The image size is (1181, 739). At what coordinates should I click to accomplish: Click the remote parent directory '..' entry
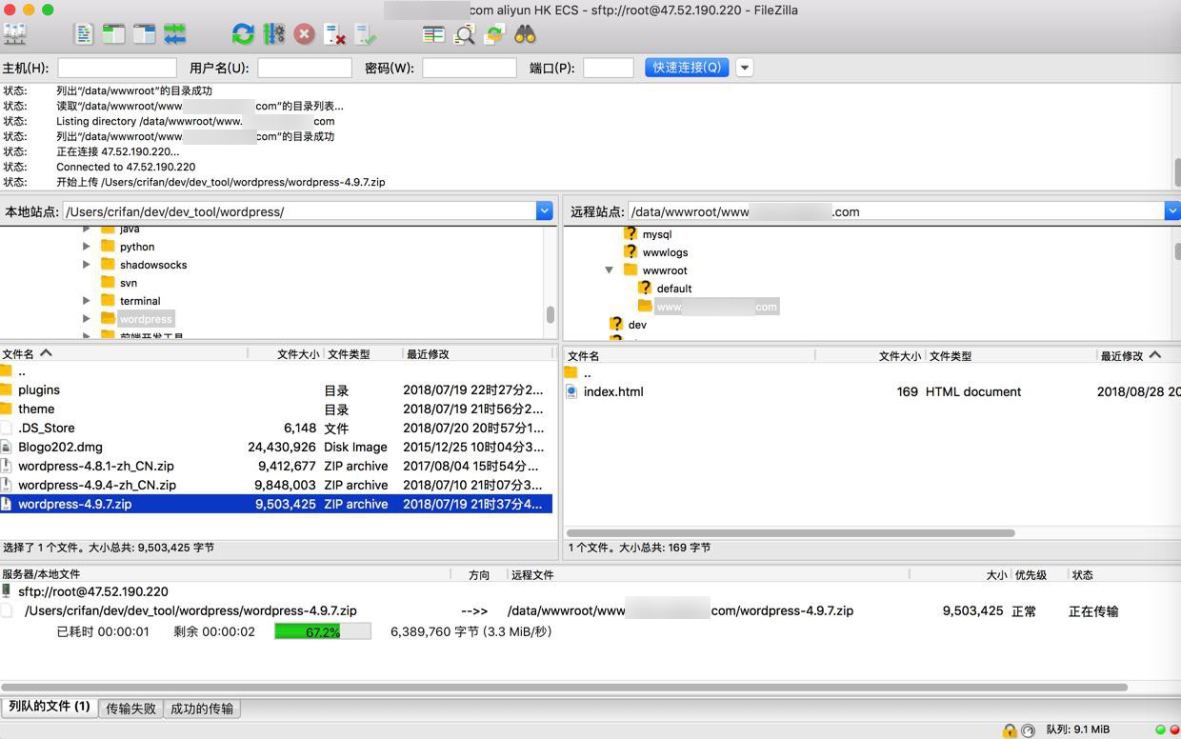pyautogui.click(x=872, y=373)
